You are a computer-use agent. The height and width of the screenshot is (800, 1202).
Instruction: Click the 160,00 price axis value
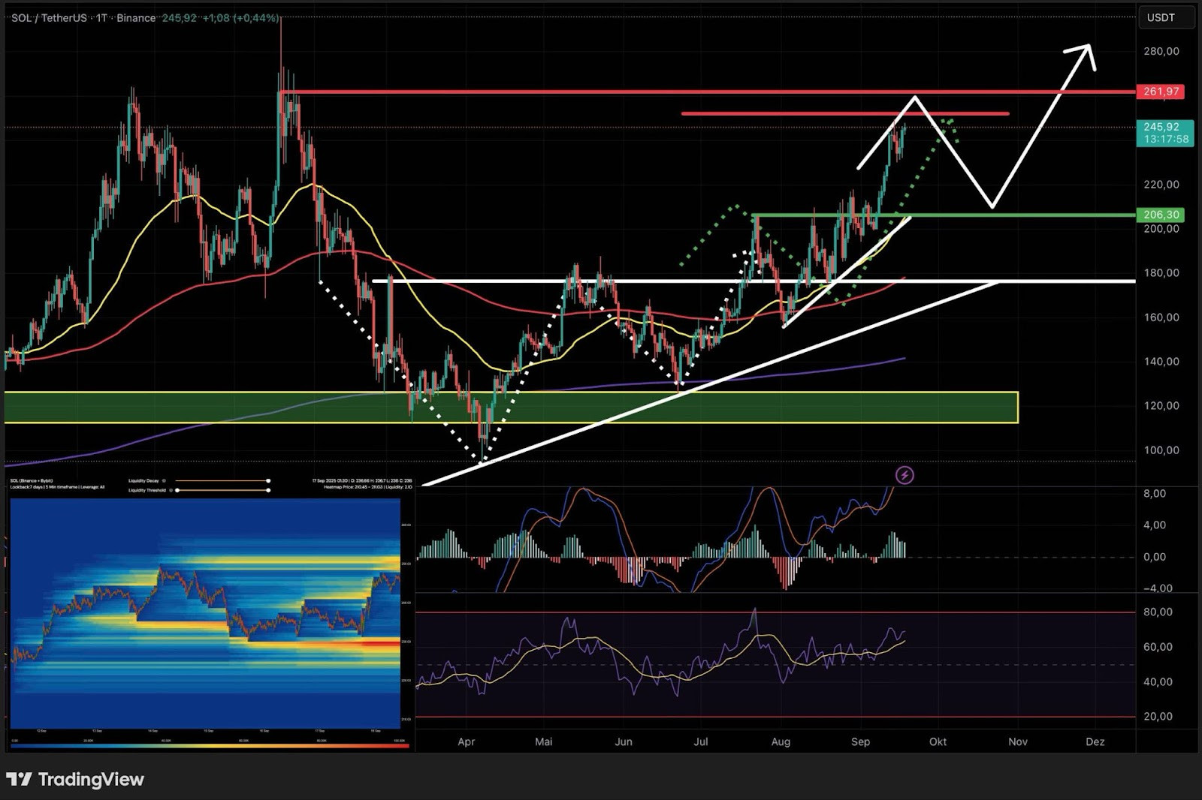click(1161, 317)
